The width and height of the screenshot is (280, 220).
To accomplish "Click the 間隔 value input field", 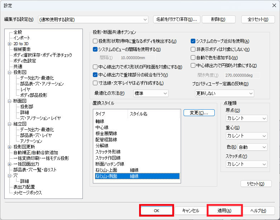I will 137,57.
